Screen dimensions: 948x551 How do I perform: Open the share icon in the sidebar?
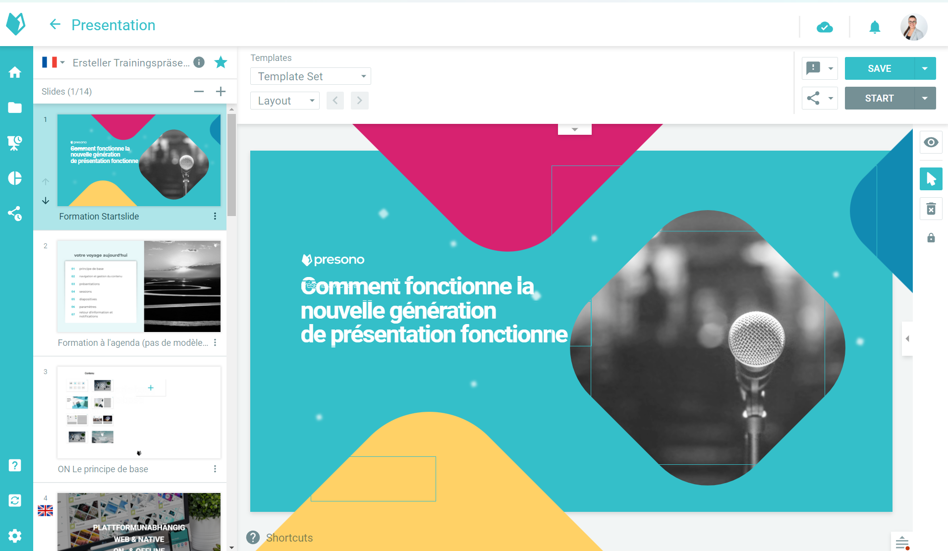[15, 214]
